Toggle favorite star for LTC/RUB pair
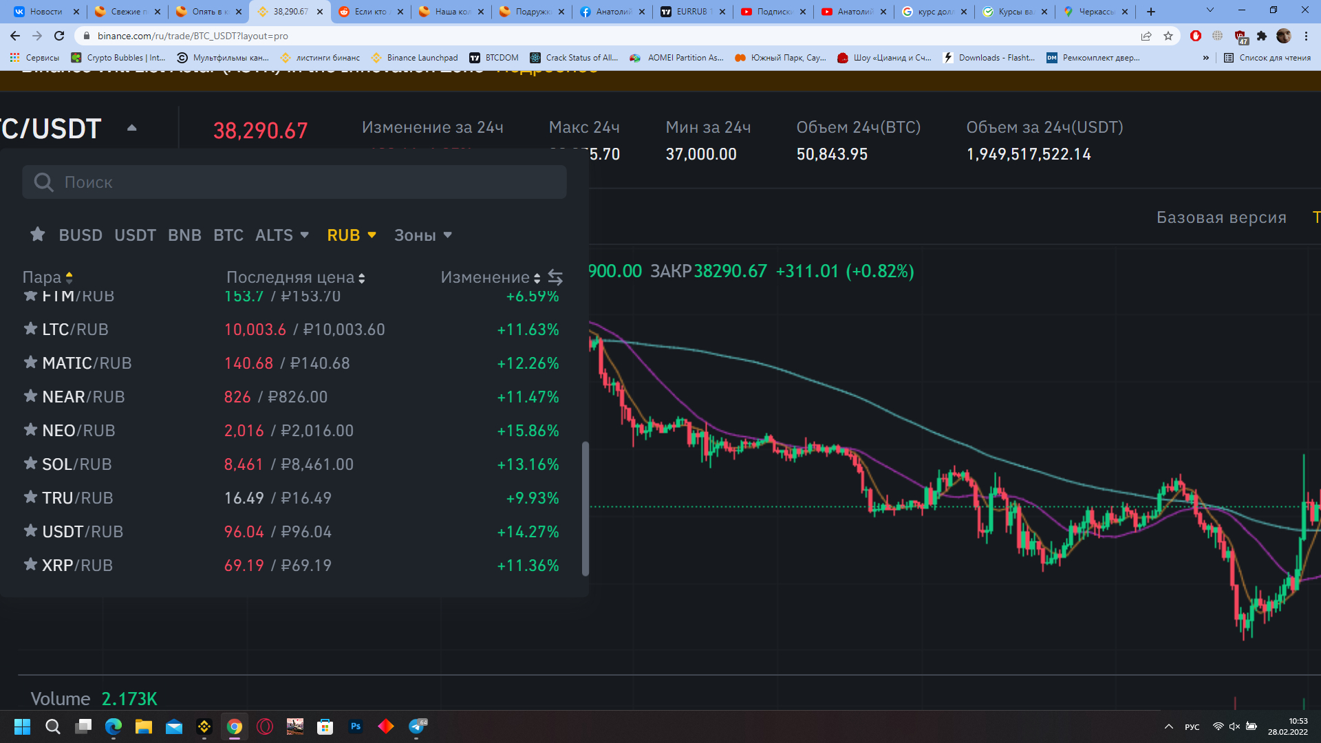Image resolution: width=1321 pixels, height=743 pixels. [x=30, y=329]
